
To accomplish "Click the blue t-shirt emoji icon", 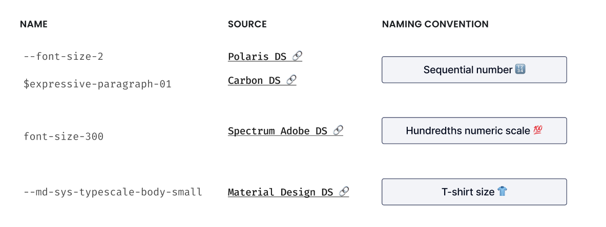I will (502, 191).
